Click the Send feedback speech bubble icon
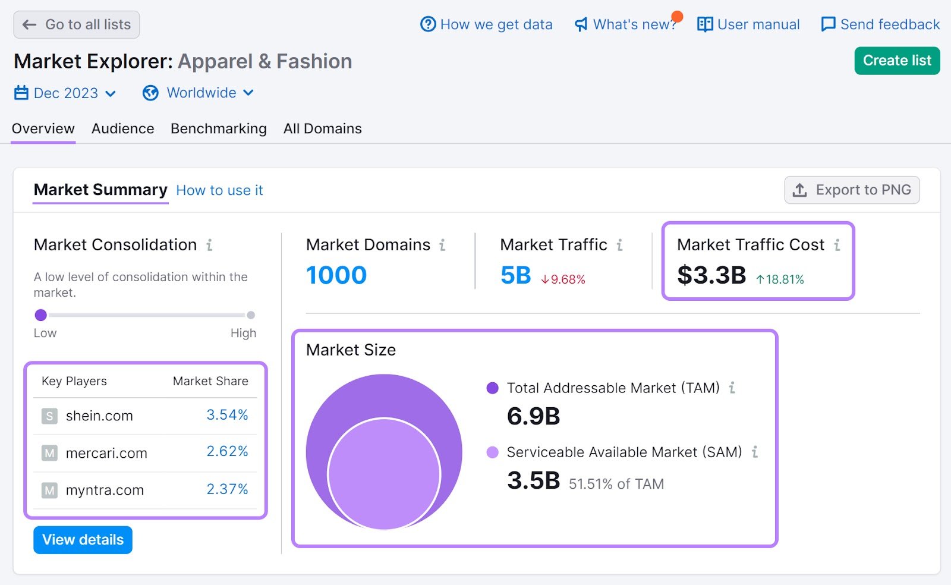The image size is (951, 585). (x=827, y=24)
